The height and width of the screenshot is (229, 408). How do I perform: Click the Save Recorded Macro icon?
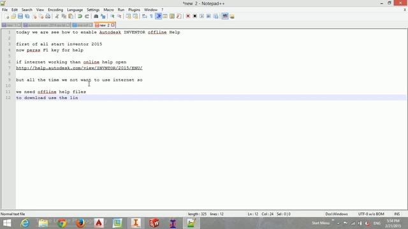pyautogui.click(x=215, y=17)
